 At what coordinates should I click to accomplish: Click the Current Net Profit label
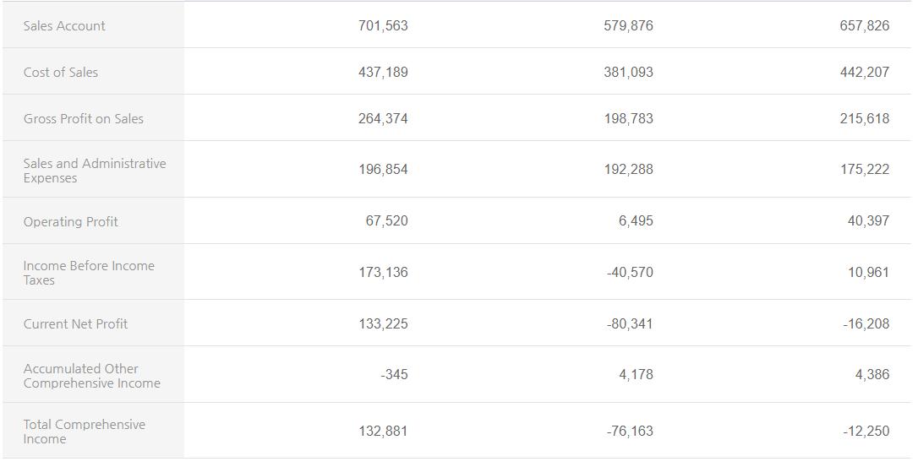coord(76,323)
